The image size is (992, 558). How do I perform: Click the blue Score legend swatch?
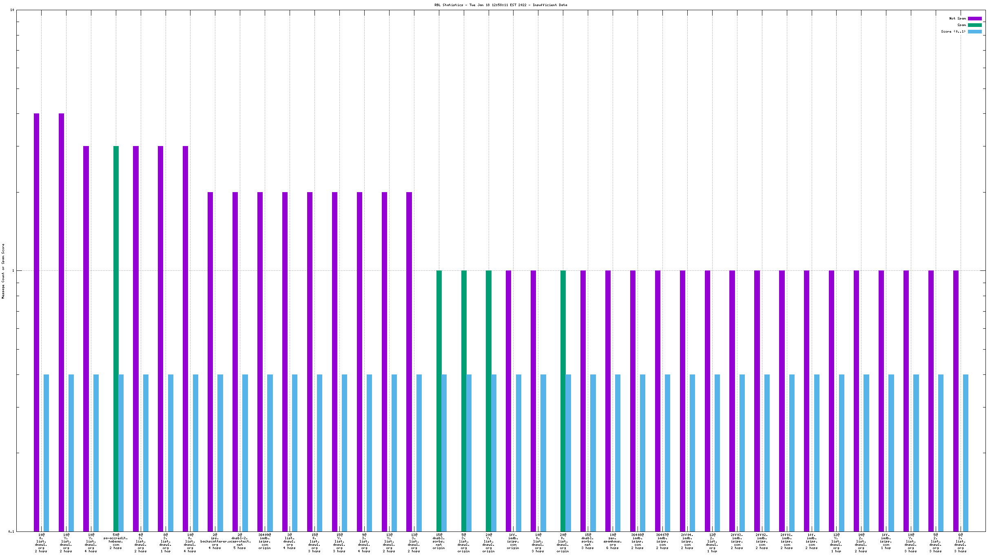coord(974,31)
